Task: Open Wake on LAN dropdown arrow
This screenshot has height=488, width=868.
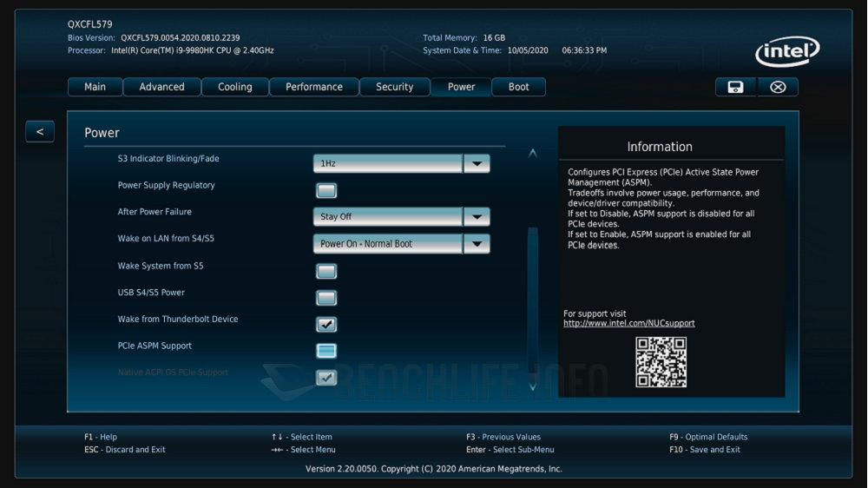Action: [x=477, y=244]
